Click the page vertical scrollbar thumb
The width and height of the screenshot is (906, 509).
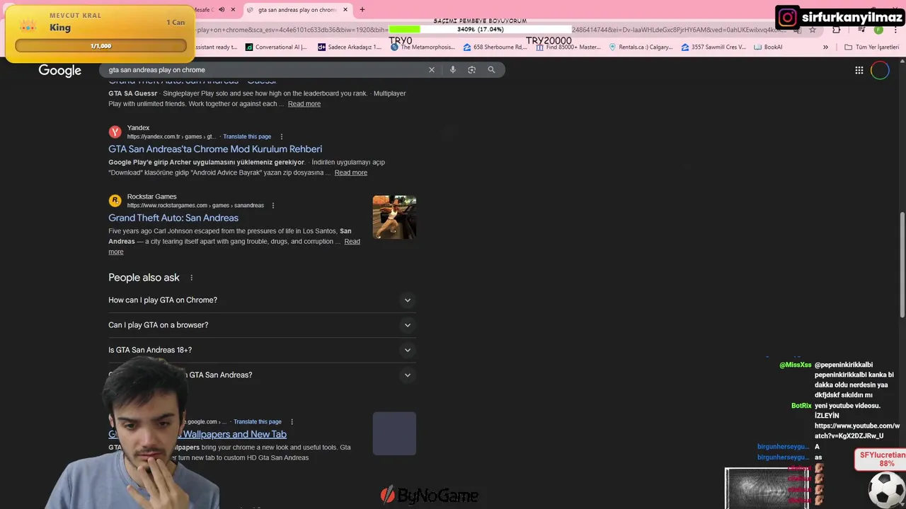pos(902,265)
